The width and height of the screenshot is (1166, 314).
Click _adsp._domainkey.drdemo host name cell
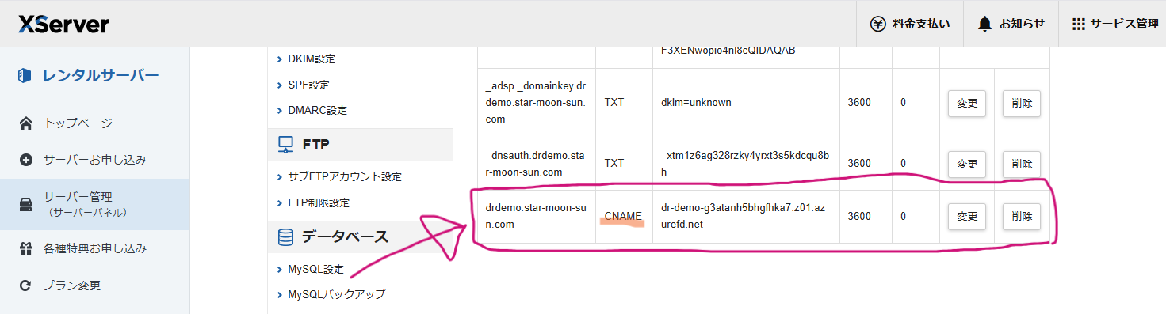pos(536,103)
